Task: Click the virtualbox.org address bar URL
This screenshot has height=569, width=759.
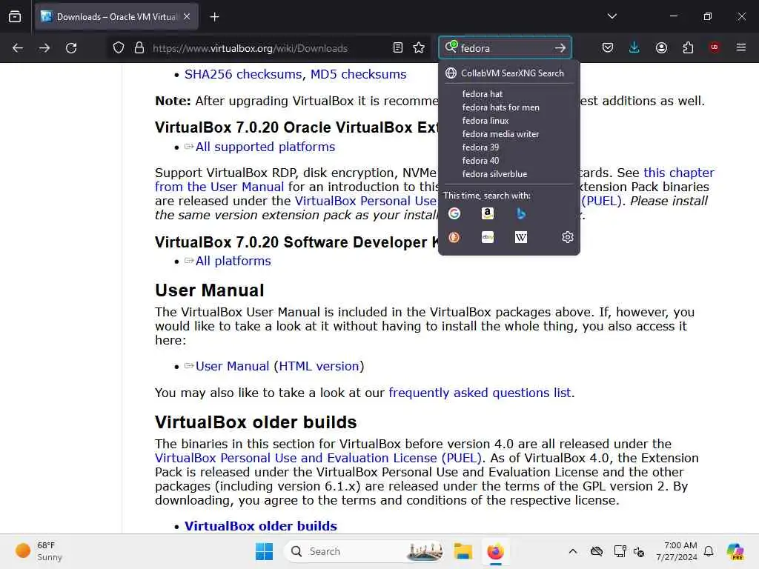Action: (250, 48)
